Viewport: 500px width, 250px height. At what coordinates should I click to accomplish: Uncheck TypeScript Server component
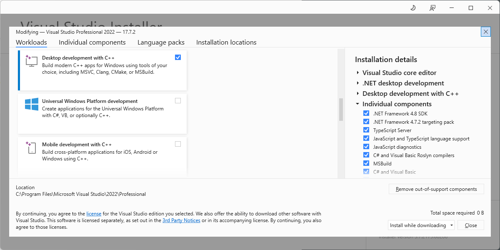point(366,130)
